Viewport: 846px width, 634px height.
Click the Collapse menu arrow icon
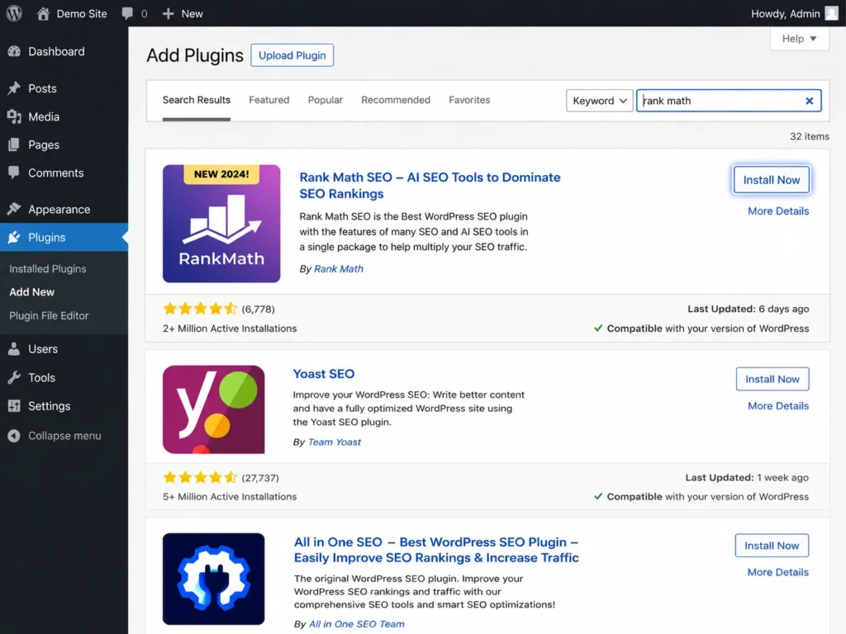[x=14, y=436]
